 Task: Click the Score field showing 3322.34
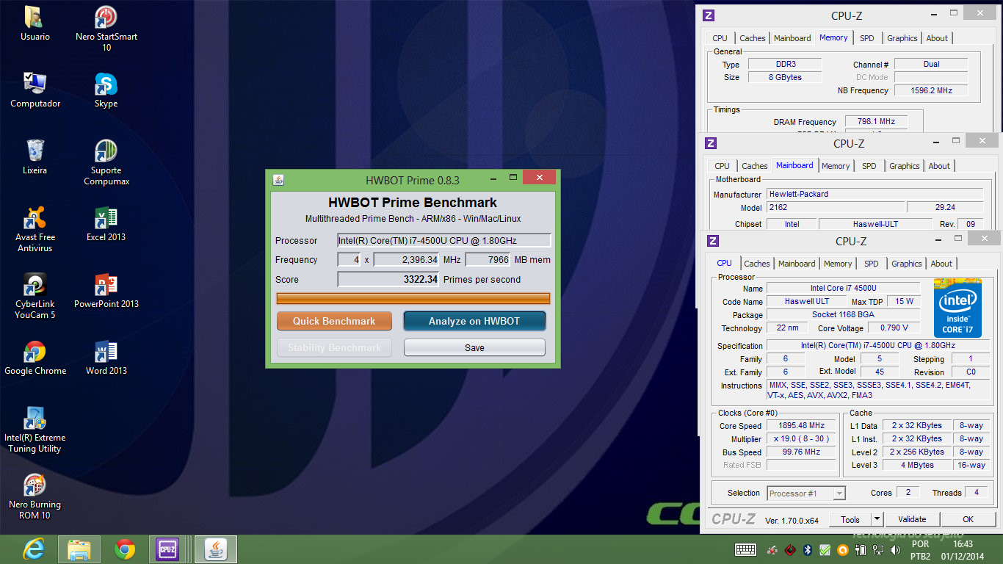pos(388,279)
